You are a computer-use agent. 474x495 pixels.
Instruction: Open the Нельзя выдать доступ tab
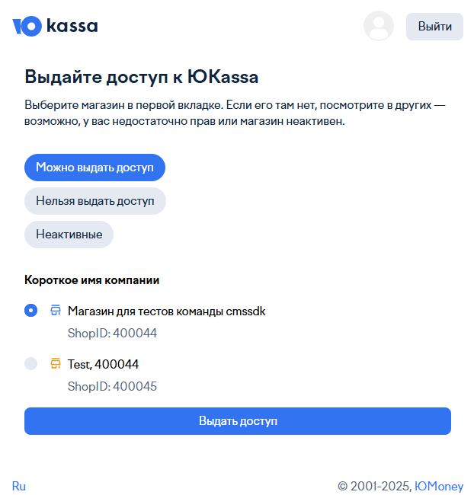click(x=94, y=201)
